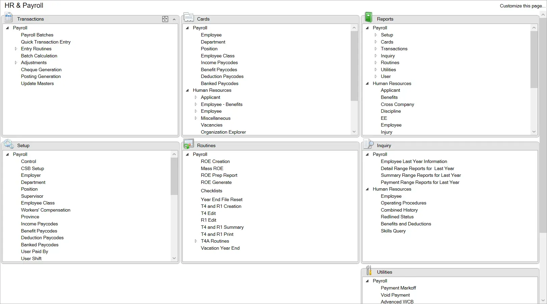
Task: Expand T4A Routines in the Routines panel
Action: coord(196,241)
